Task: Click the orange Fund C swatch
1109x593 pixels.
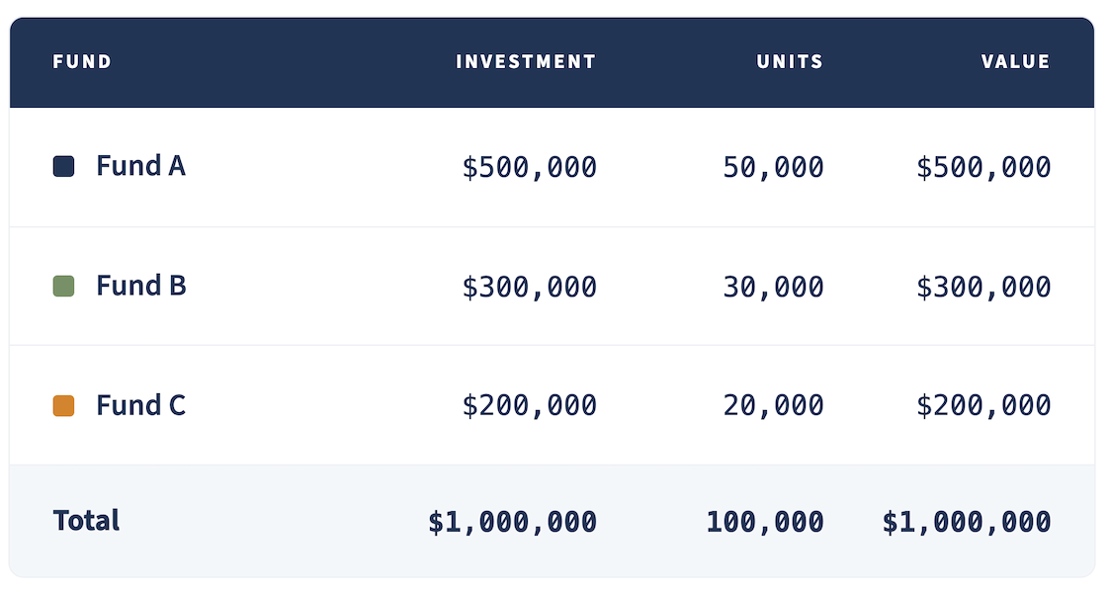Action: (63, 405)
